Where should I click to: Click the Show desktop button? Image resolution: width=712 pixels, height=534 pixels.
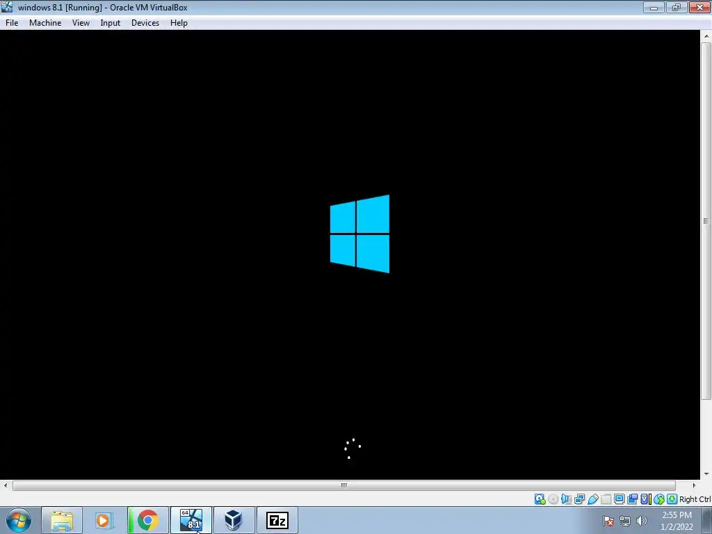click(707, 521)
